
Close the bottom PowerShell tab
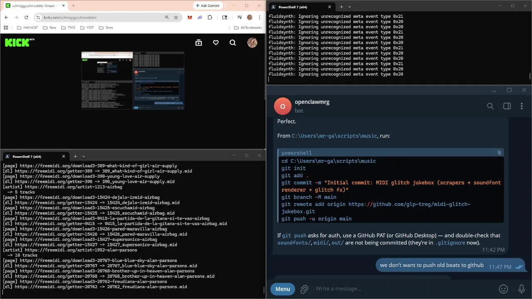(64, 157)
